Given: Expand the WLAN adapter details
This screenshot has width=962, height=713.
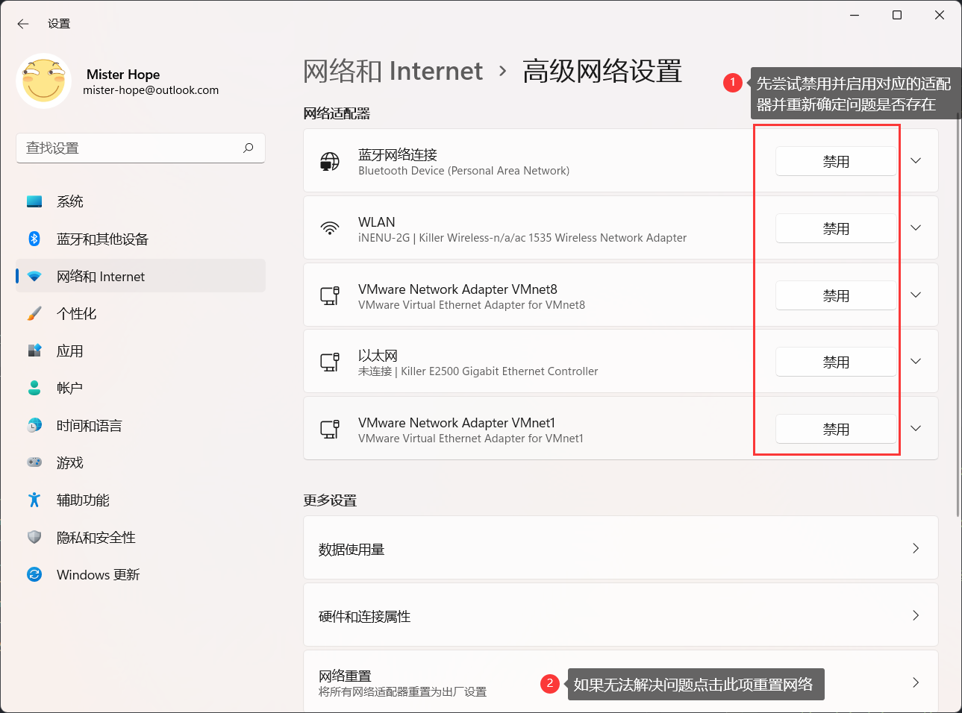Looking at the screenshot, I should pyautogui.click(x=916, y=228).
